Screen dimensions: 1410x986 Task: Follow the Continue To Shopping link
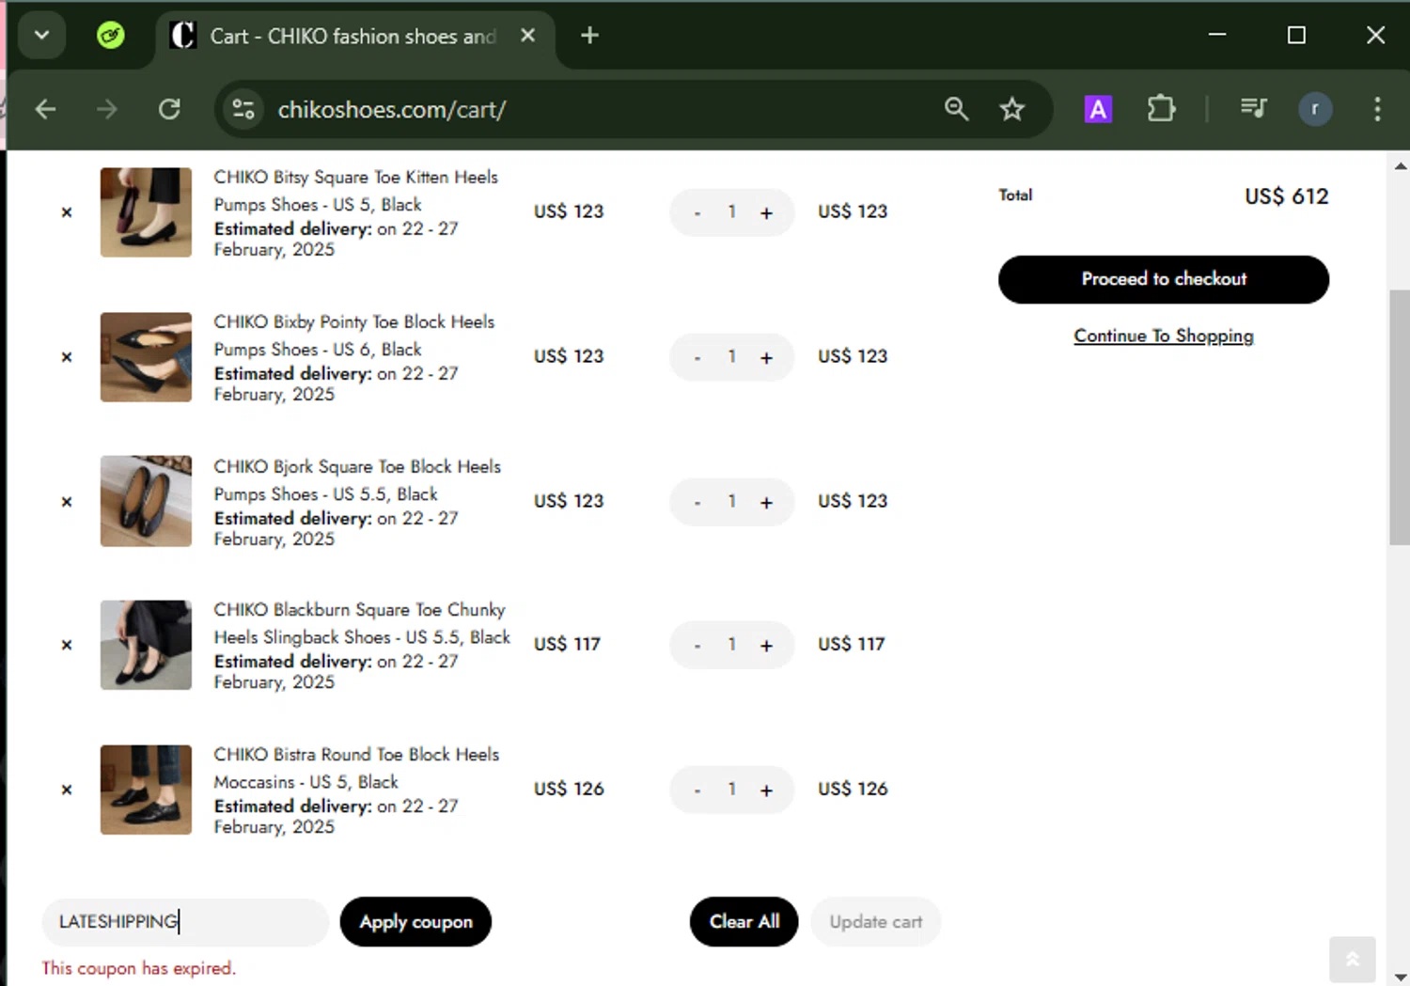point(1164,336)
